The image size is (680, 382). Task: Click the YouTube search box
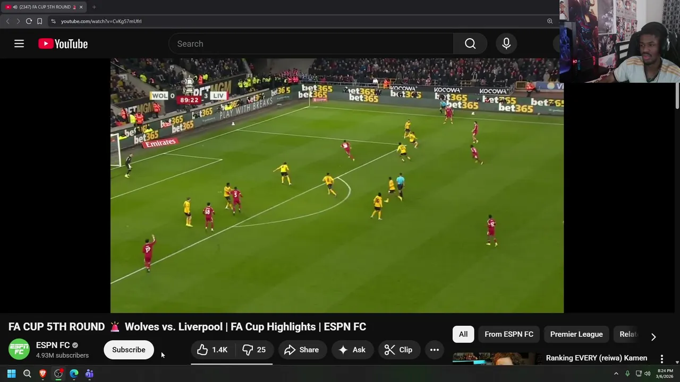311,44
